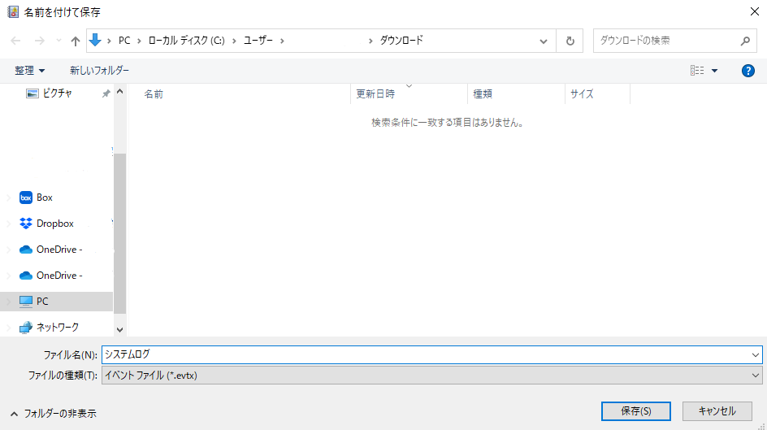Open the 整理 menu
Image resolution: width=767 pixels, height=430 pixels.
29,71
